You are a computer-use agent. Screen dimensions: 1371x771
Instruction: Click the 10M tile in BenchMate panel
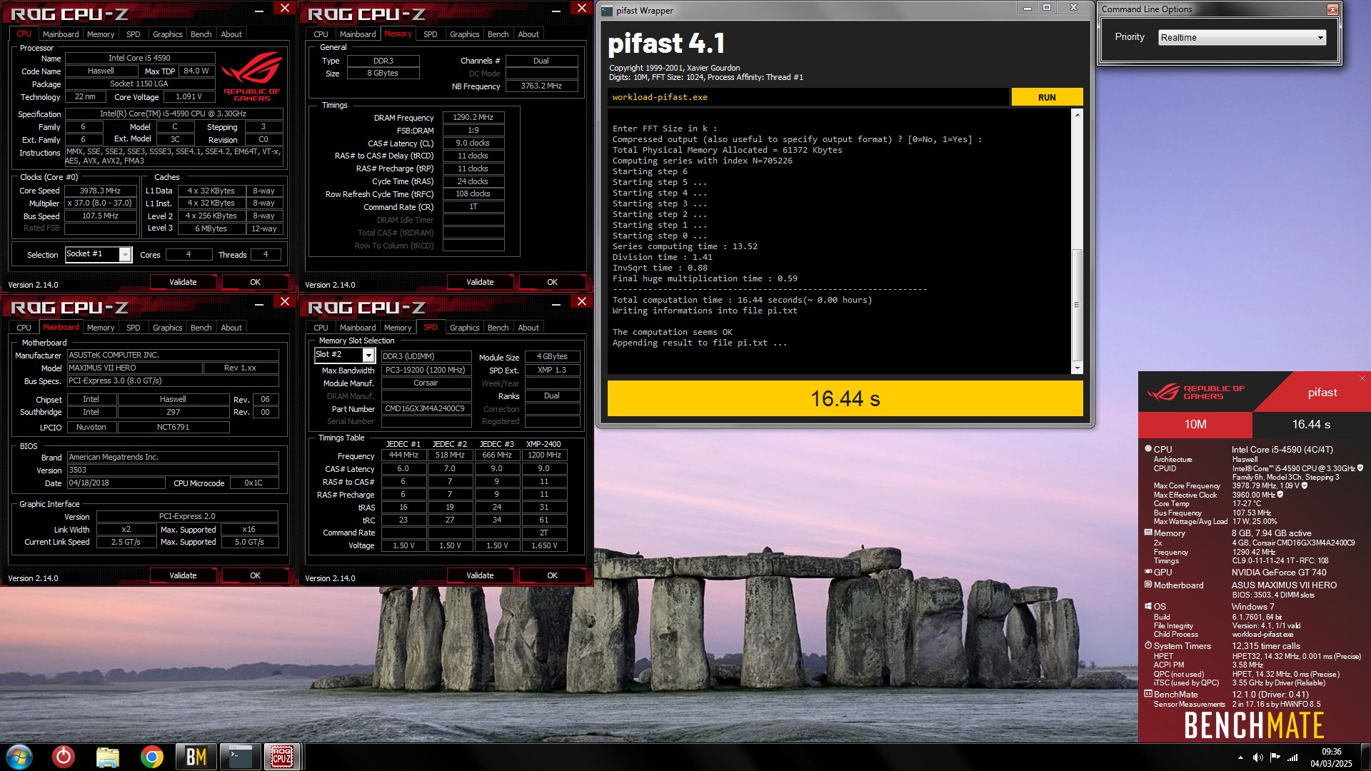[1195, 425]
